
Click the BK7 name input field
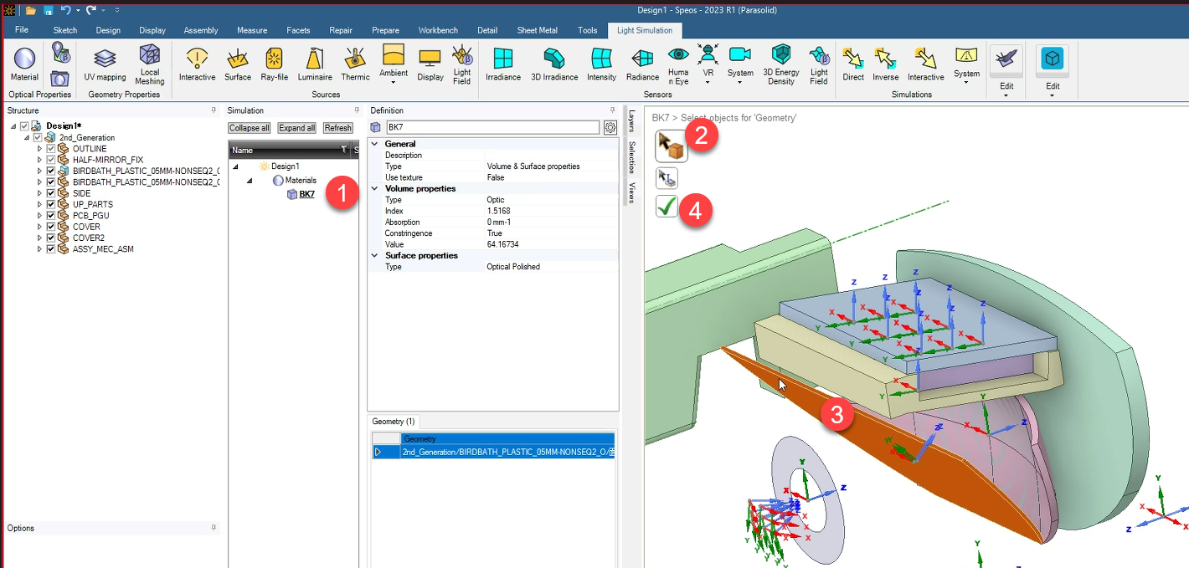492,127
